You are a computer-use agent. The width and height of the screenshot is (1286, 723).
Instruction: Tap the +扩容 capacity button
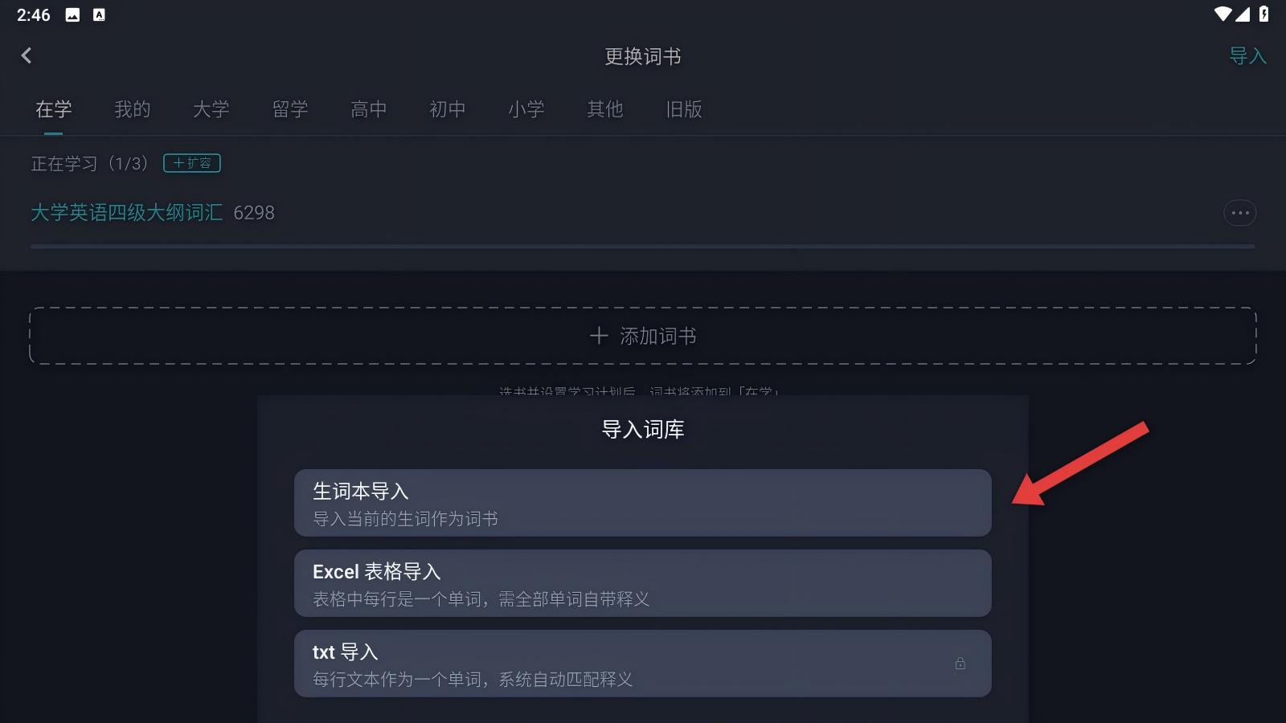[x=192, y=163]
